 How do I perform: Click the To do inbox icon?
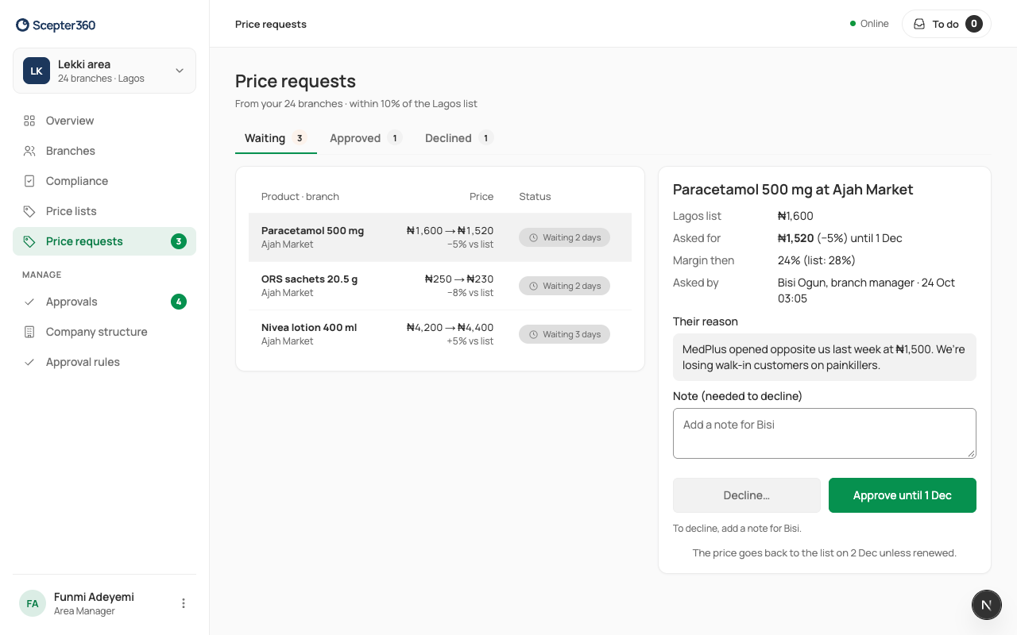tap(919, 24)
